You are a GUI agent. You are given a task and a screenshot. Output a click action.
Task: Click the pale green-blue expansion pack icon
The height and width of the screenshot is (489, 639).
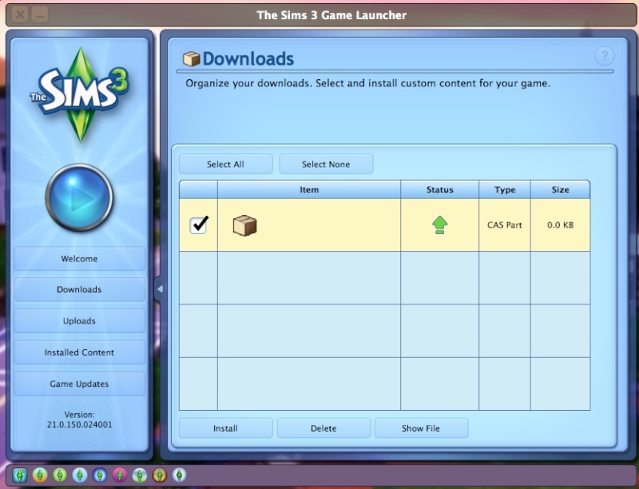(139, 475)
